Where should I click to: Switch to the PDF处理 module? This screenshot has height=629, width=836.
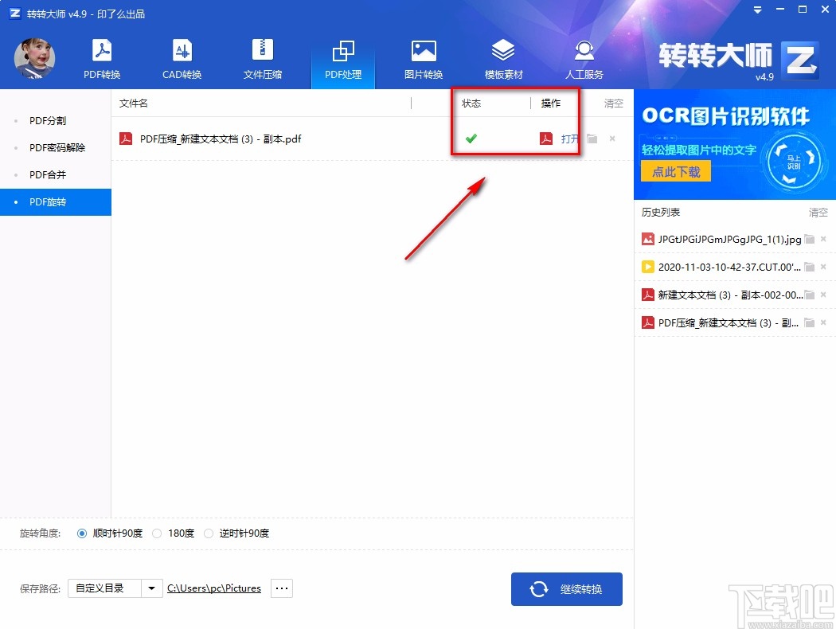coord(342,56)
